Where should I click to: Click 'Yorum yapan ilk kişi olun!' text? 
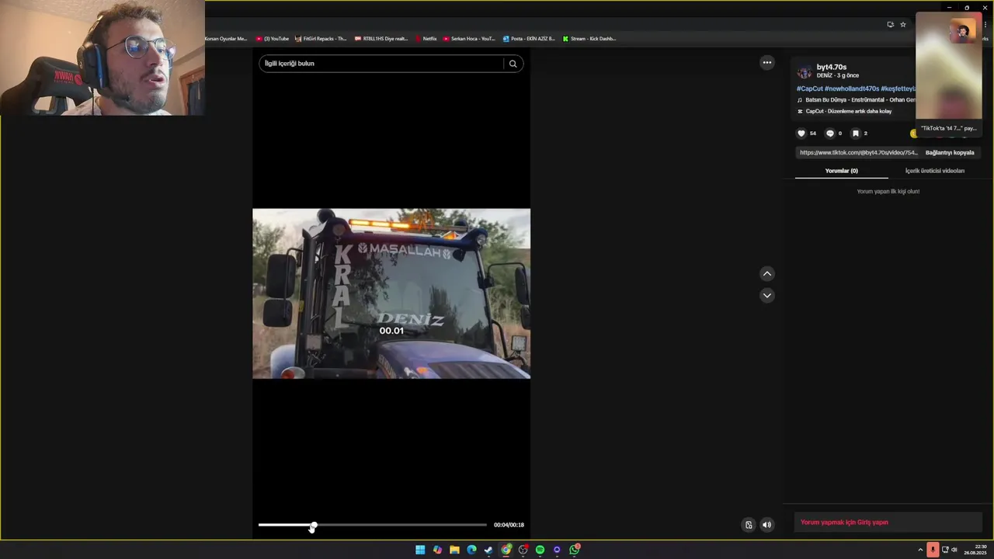[x=888, y=191]
